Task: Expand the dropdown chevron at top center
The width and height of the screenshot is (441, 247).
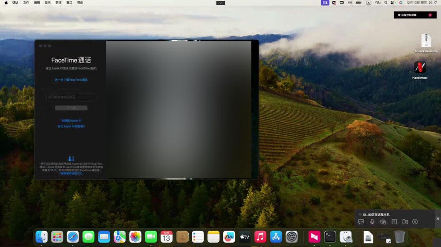Action: click(x=220, y=3)
